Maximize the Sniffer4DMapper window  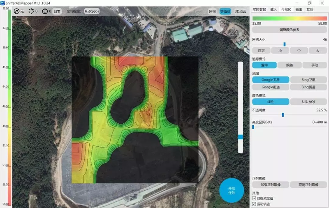pyautogui.click(x=309, y=3)
